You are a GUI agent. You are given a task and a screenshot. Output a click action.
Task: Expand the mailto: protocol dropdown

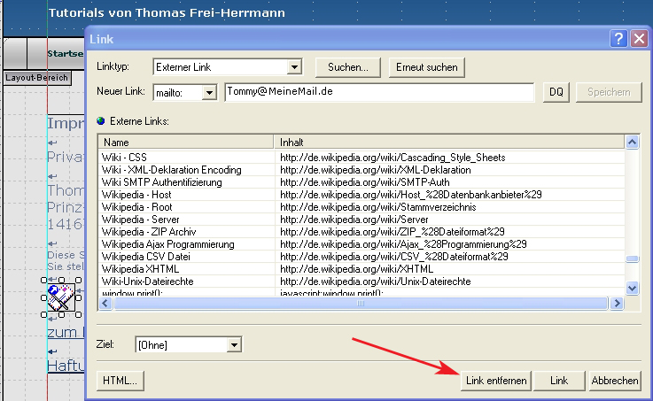tap(209, 92)
